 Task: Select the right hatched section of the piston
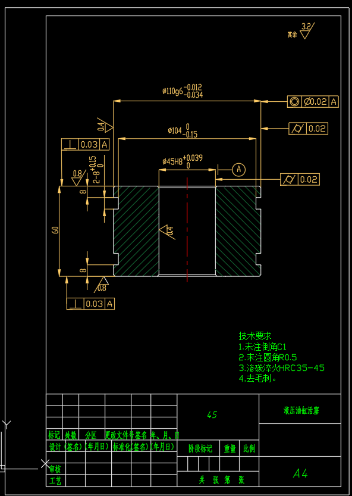(238, 231)
